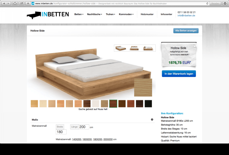Click the INBETTEN bed logo
This screenshot has height=155, width=229.
(x=48, y=15)
